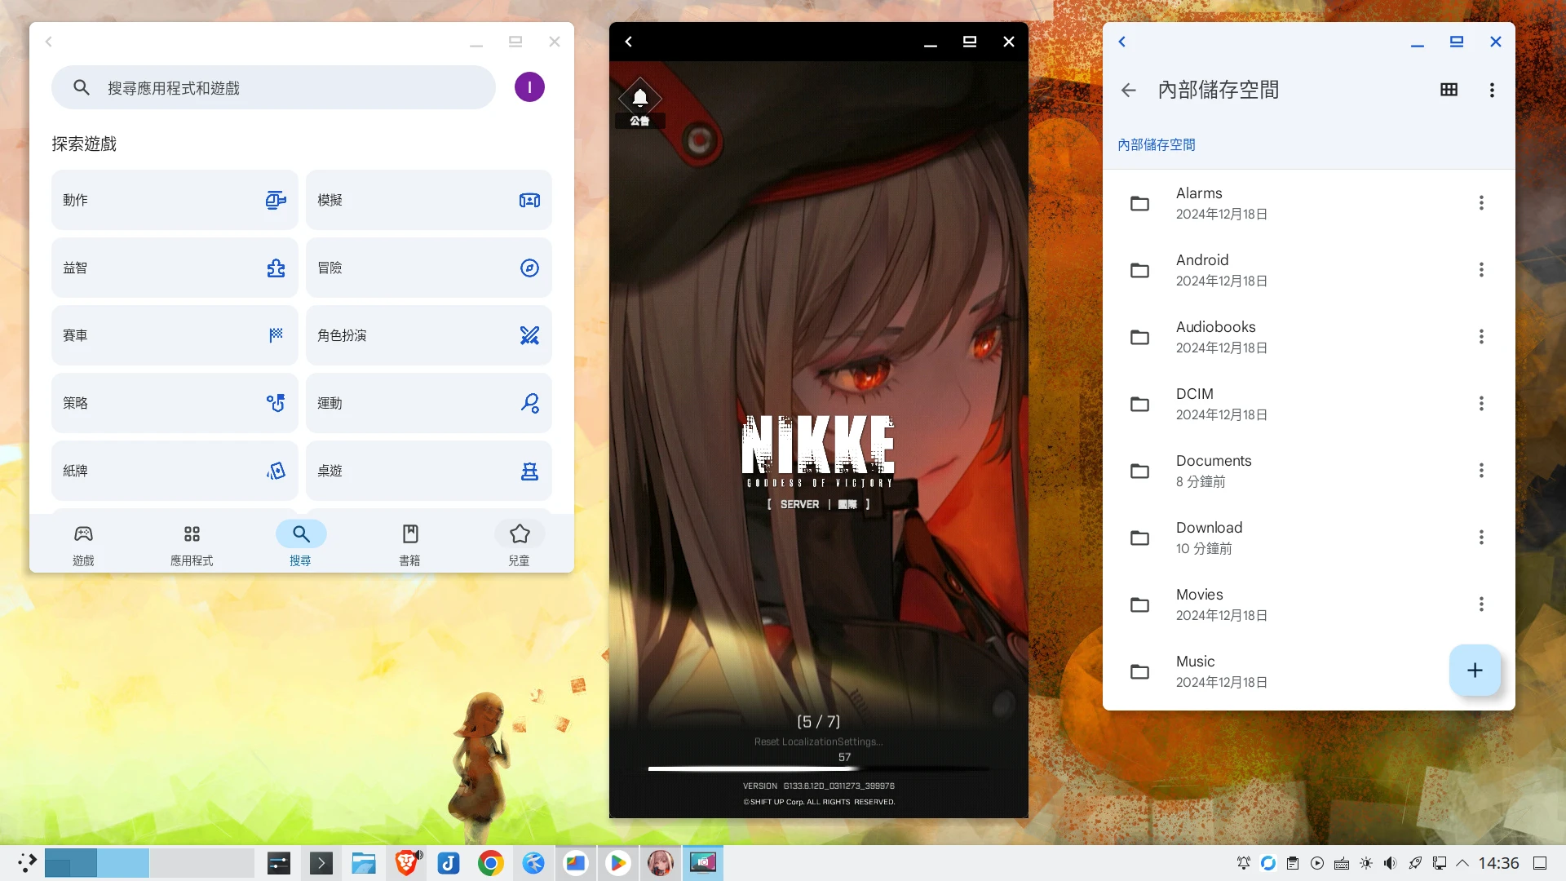The width and height of the screenshot is (1566, 881).
Task: Open the more options menu for Alarms folder
Action: [x=1481, y=203]
